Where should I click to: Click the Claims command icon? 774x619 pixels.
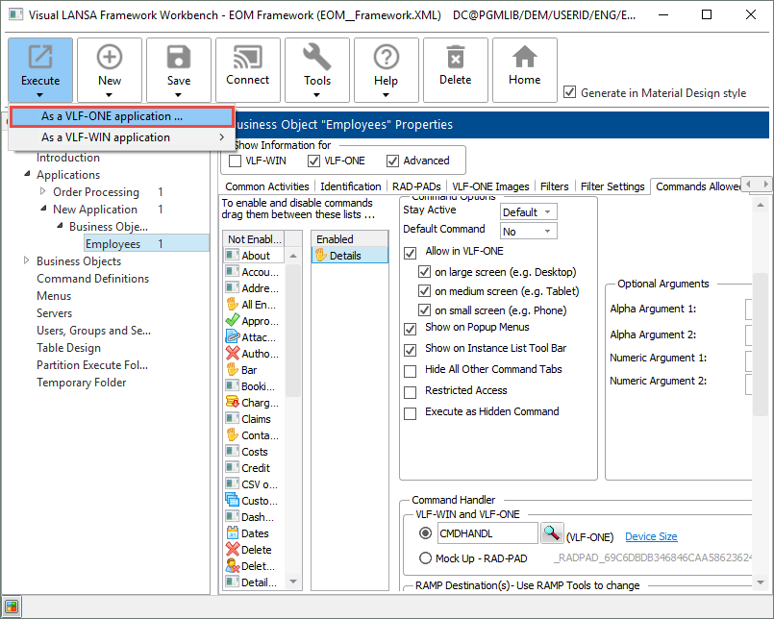232,418
